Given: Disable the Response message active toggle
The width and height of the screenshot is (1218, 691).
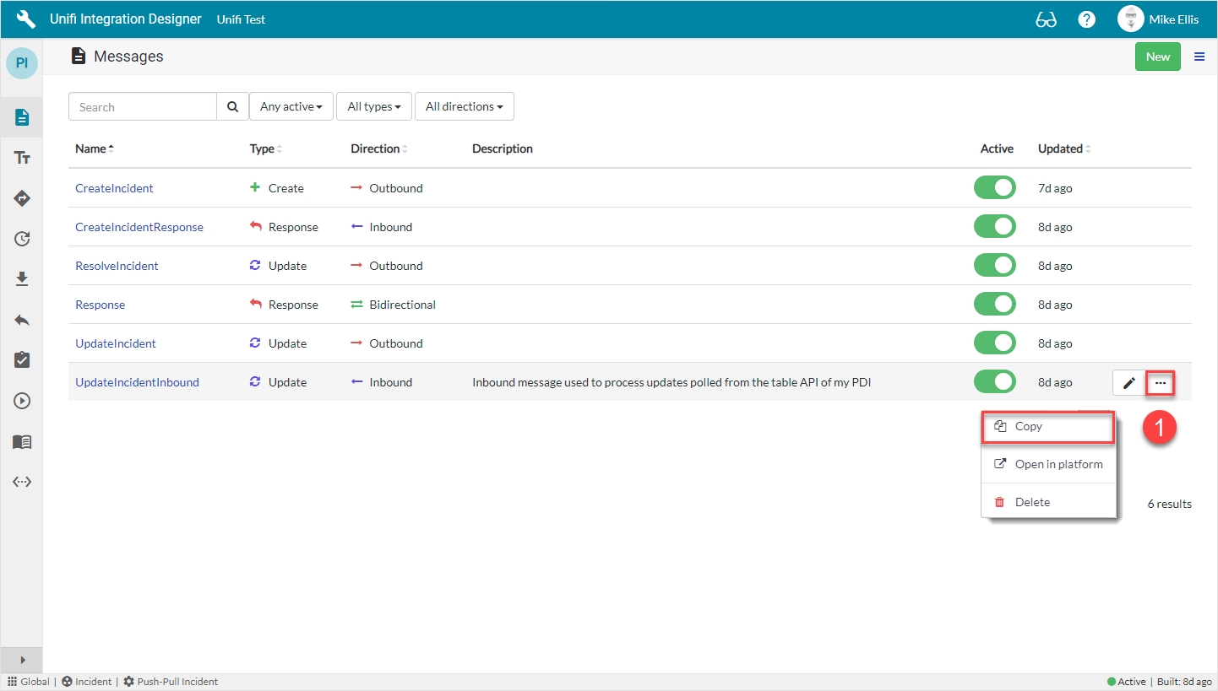Looking at the screenshot, I should click(x=995, y=305).
